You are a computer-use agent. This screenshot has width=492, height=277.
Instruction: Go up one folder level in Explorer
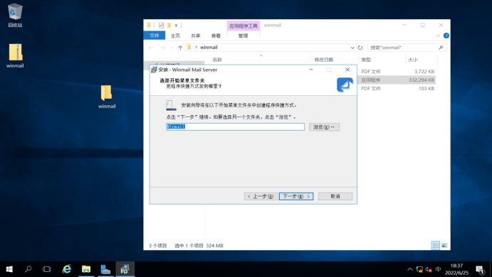(180, 48)
